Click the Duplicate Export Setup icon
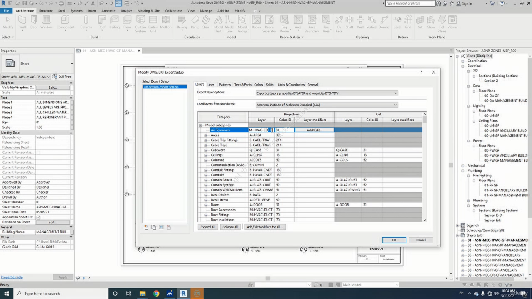The width and height of the screenshot is (532, 299). pos(154,227)
